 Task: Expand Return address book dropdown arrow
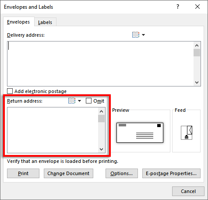click(x=80, y=101)
